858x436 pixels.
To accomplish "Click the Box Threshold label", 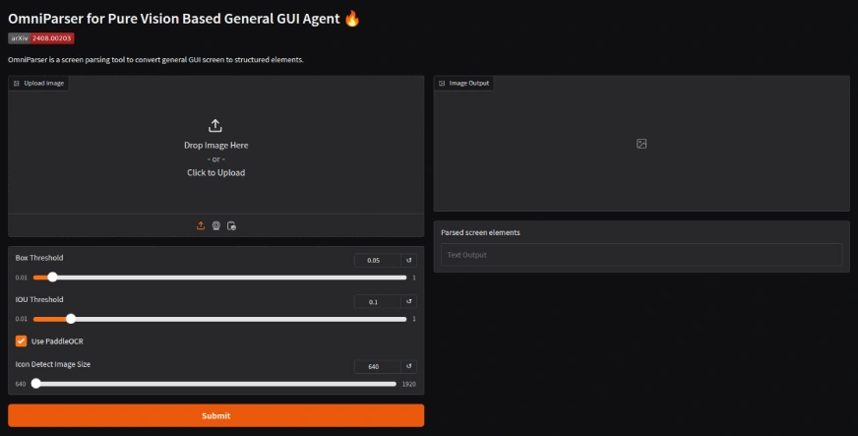I will (x=39, y=258).
